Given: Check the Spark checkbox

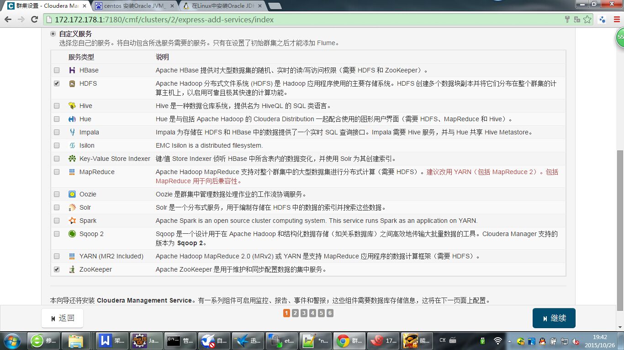Looking at the screenshot, I should [x=57, y=221].
